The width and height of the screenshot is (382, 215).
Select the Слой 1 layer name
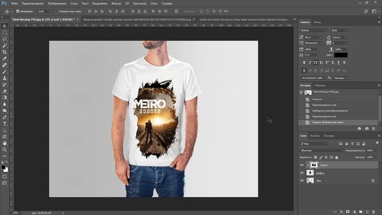coord(320,173)
